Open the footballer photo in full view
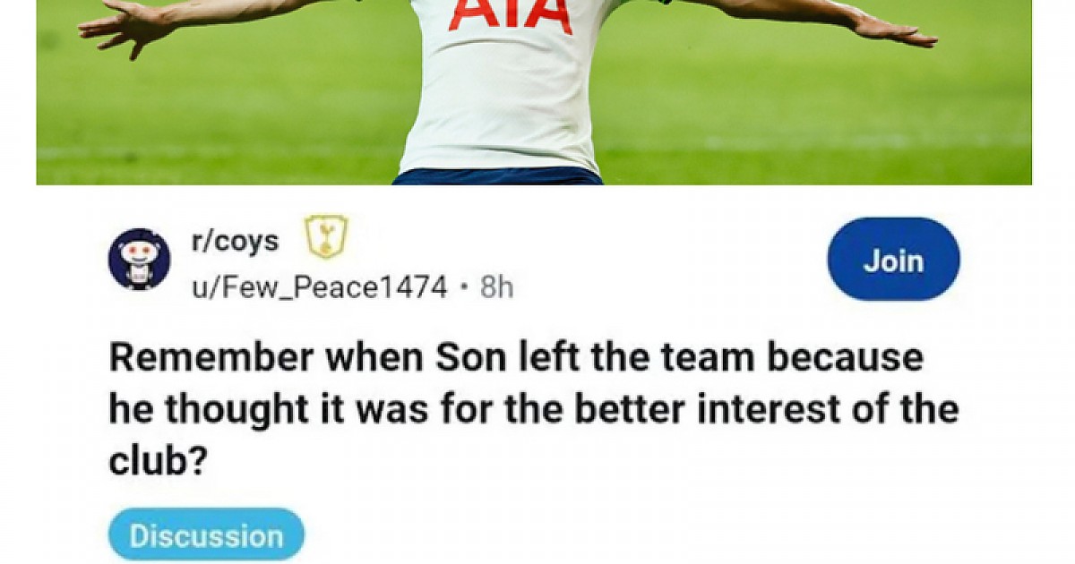The image size is (1075, 564). point(534,92)
